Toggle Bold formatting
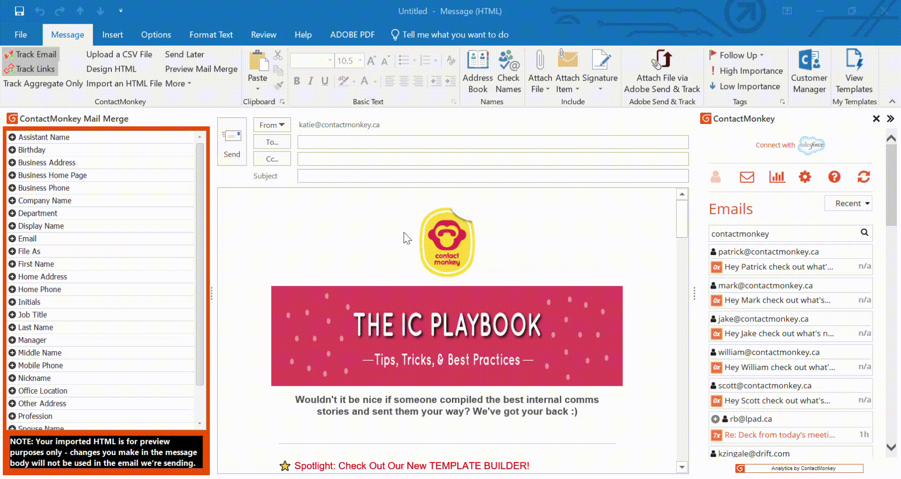This screenshot has width=901, height=479. click(297, 81)
